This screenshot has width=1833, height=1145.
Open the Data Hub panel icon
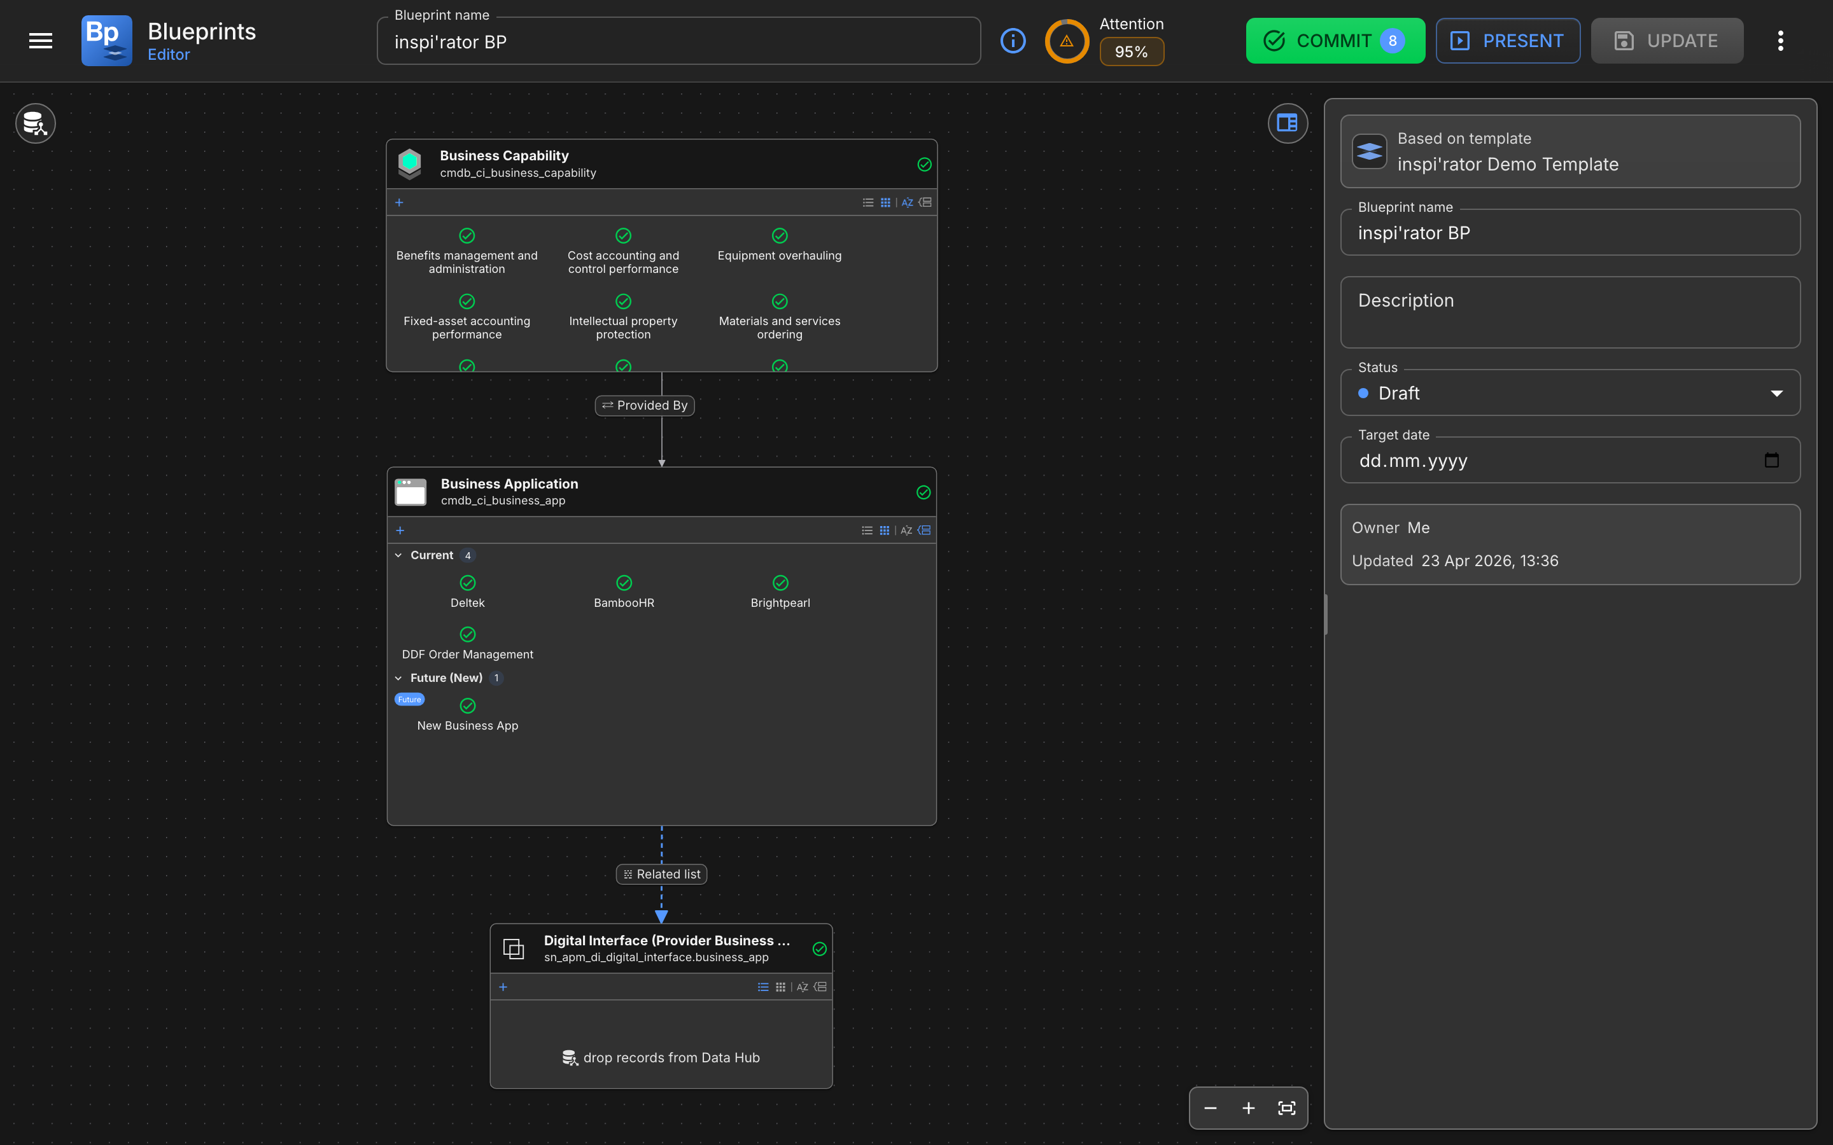(x=36, y=123)
